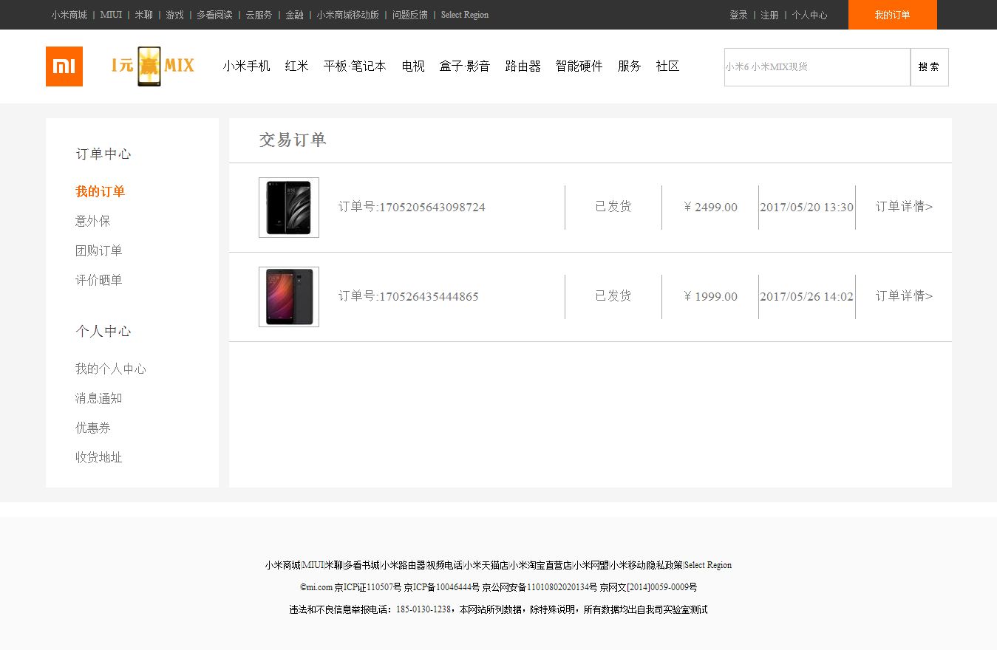The image size is (997, 650).
Task: Open the 社区 navigation item
Action: pyautogui.click(x=667, y=66)
